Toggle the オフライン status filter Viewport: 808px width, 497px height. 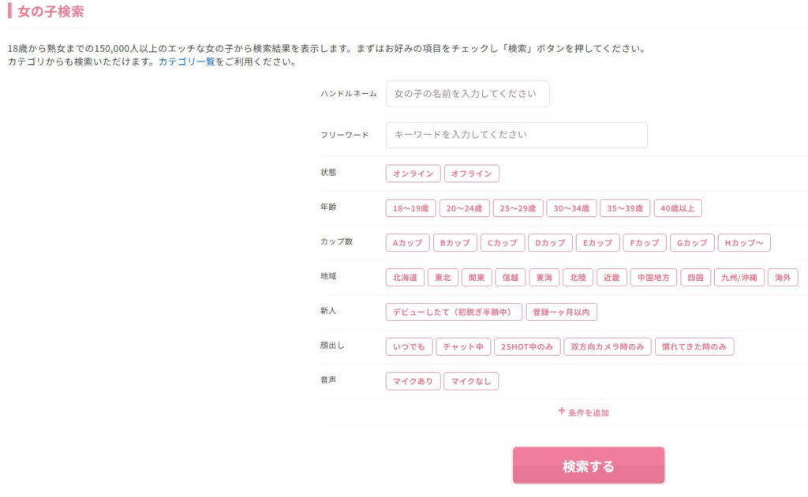pyautogui.click(x=471, y=174)
